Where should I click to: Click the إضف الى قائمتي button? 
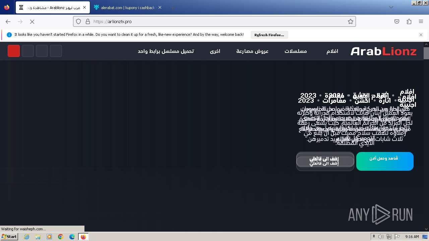pyautogui.click(x=325, y=161)
